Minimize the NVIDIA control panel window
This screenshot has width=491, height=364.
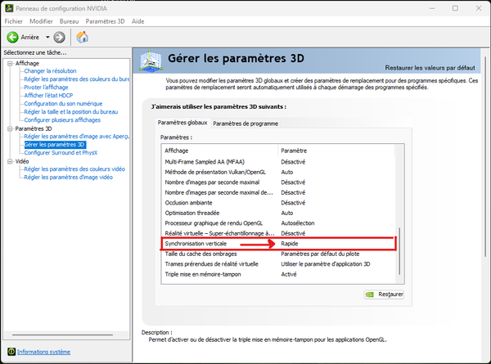tap(432, 8)
